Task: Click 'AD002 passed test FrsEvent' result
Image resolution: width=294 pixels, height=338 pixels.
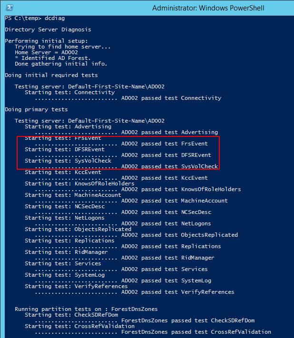Action: click(165, 144)
